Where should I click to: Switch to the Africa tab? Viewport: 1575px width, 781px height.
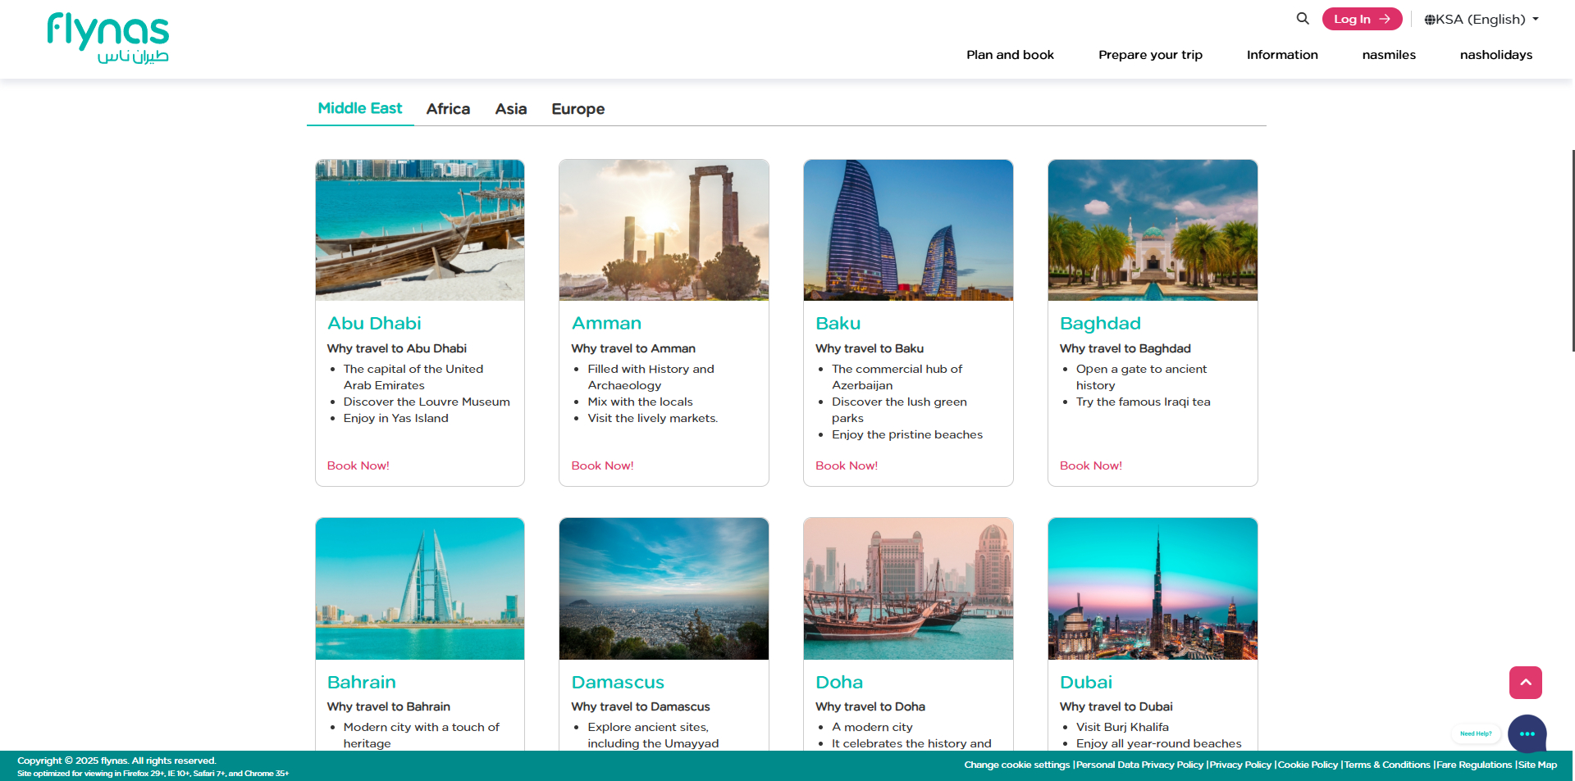[448, 108]
